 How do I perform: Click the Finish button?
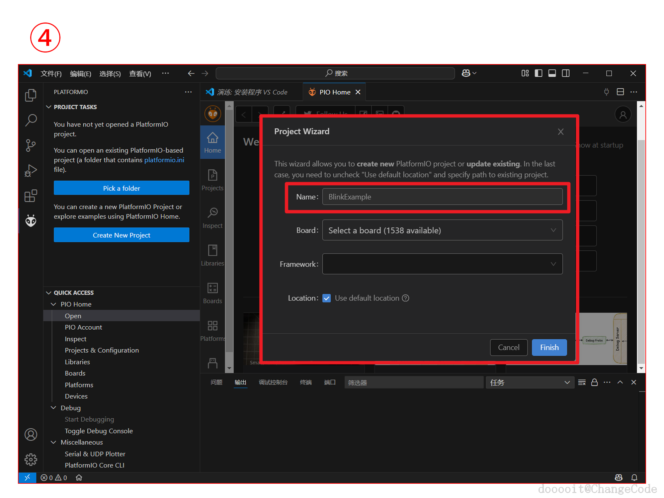click(x=549, y=347)
